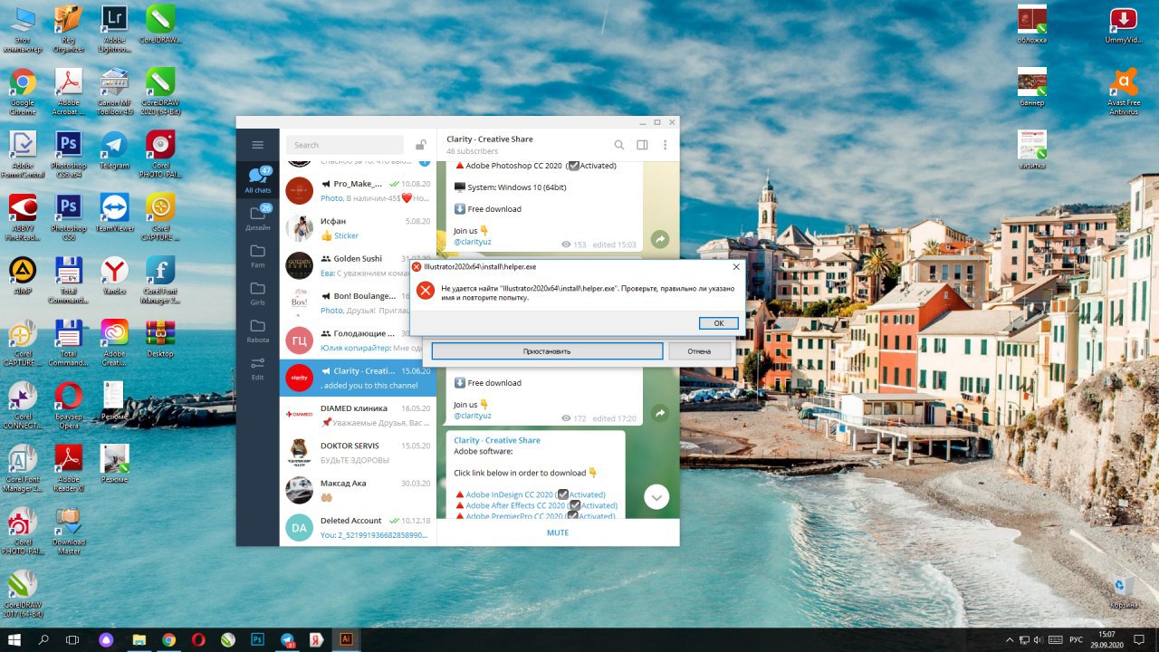Open the Максад Ака chat
The height and width of the screenshot is (652, 1159).
358,490
